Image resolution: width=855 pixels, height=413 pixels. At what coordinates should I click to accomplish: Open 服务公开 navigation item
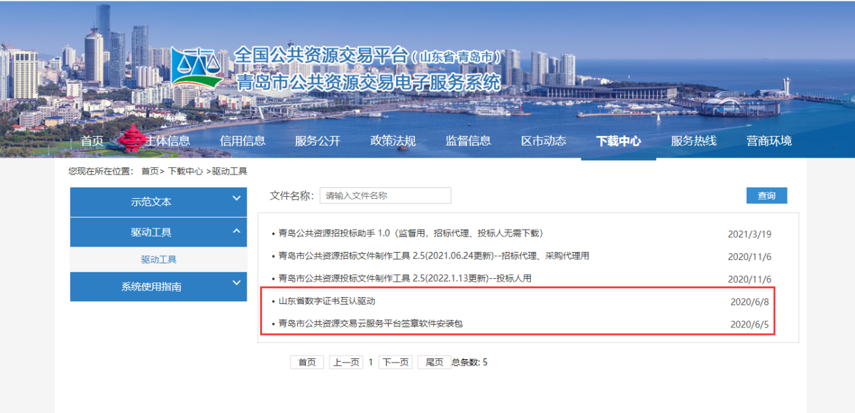[x=317, y=141]
